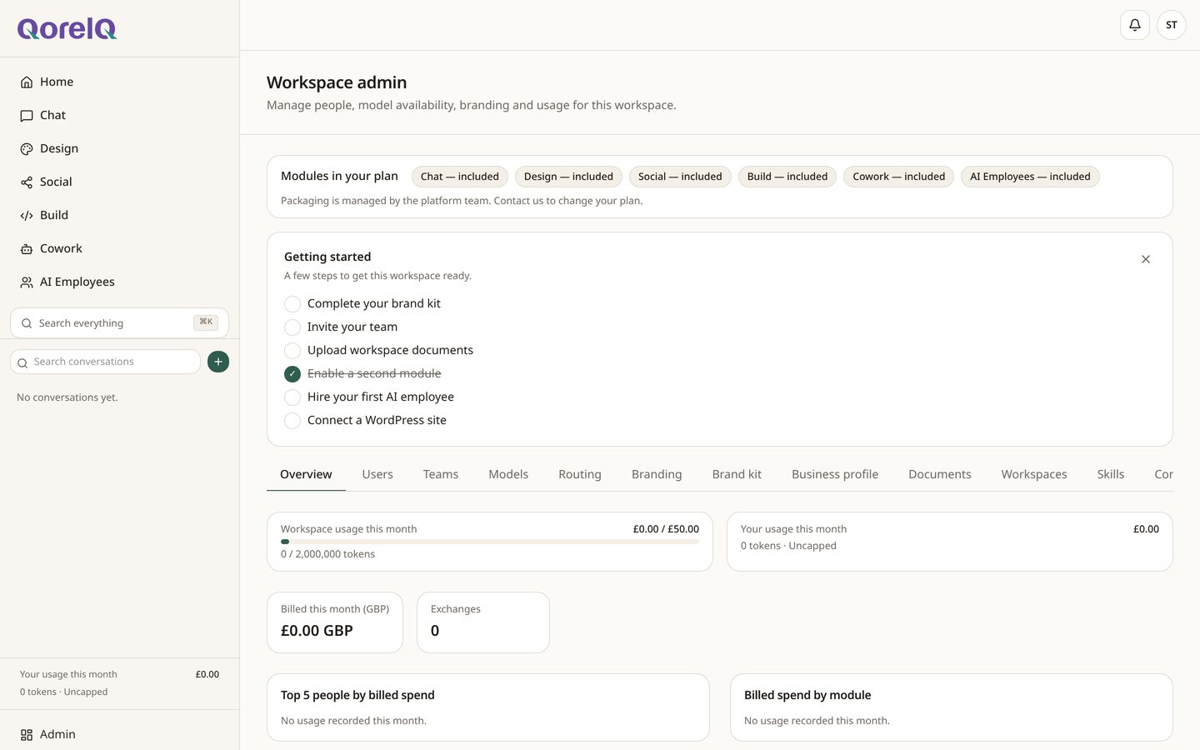Screen dimensions: 1200x750
Task: Switch to the Users tab
Action: tap(377, 474)
